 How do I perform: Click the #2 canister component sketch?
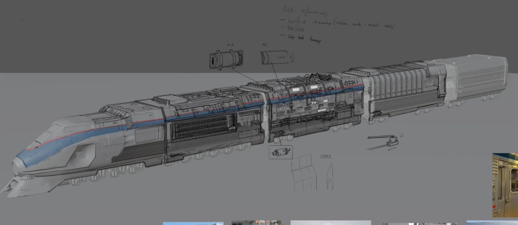coord(277,57)
